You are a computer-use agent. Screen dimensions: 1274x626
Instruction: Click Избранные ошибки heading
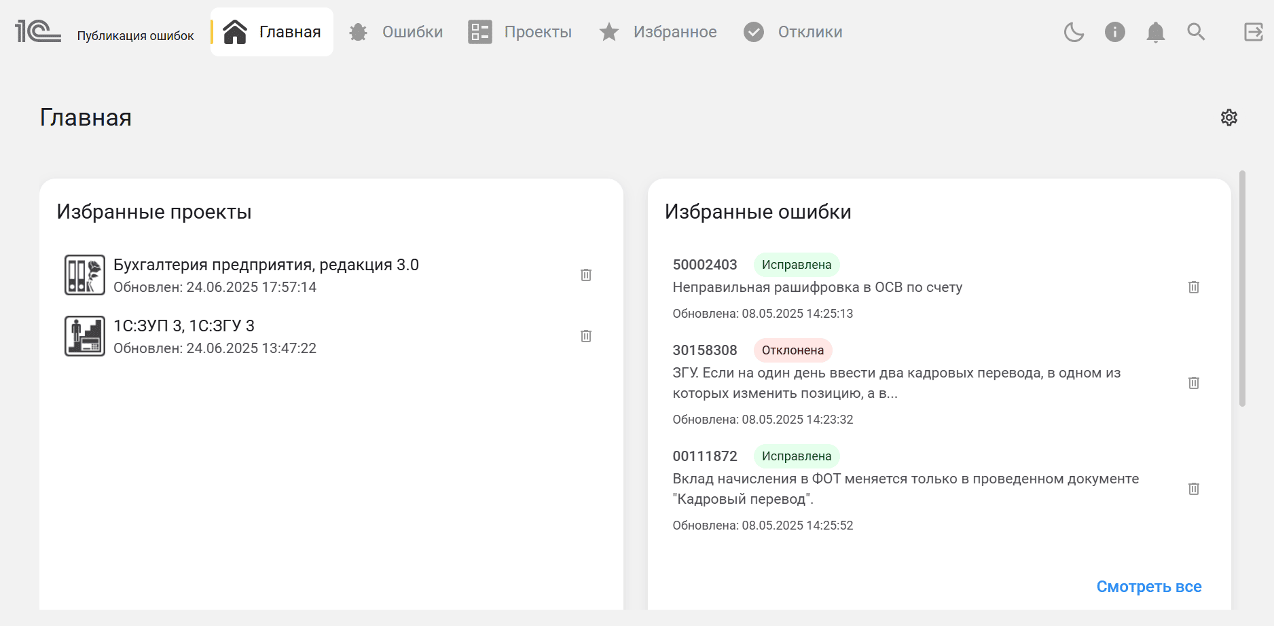758,212
